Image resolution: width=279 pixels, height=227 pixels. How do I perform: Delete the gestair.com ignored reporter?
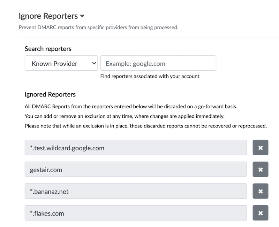point(260,169)
